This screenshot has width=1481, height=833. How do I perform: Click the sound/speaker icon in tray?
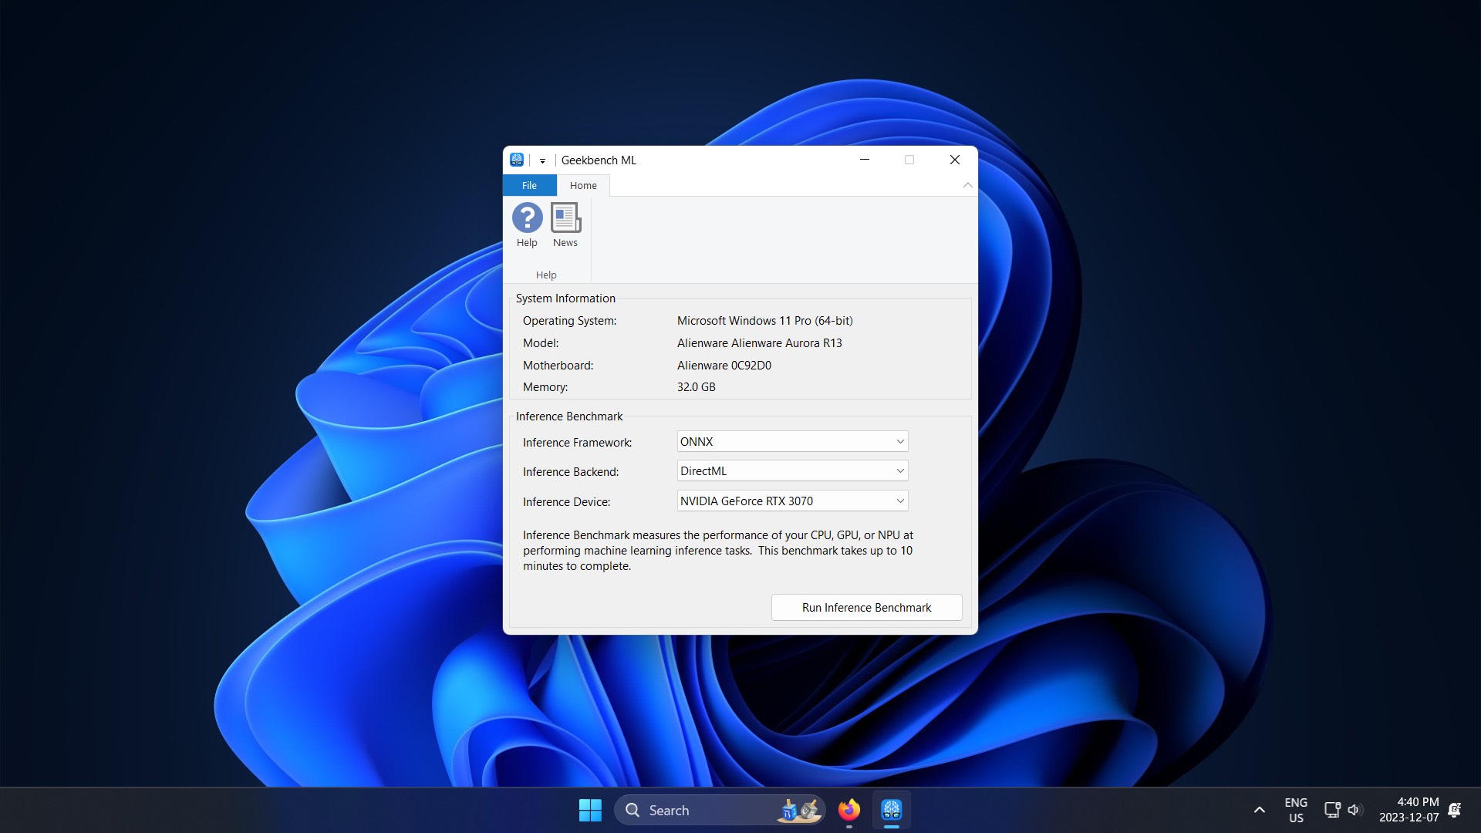(1354, 810)
